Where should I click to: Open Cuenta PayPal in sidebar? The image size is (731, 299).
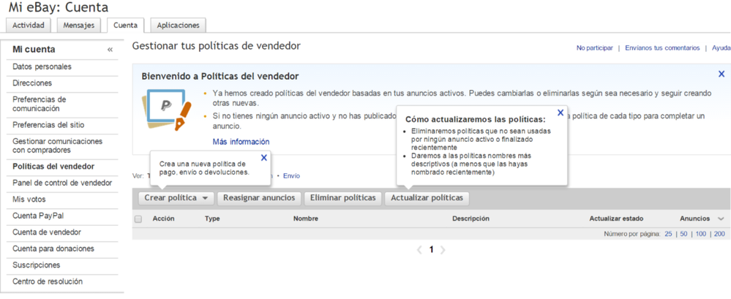38,216
